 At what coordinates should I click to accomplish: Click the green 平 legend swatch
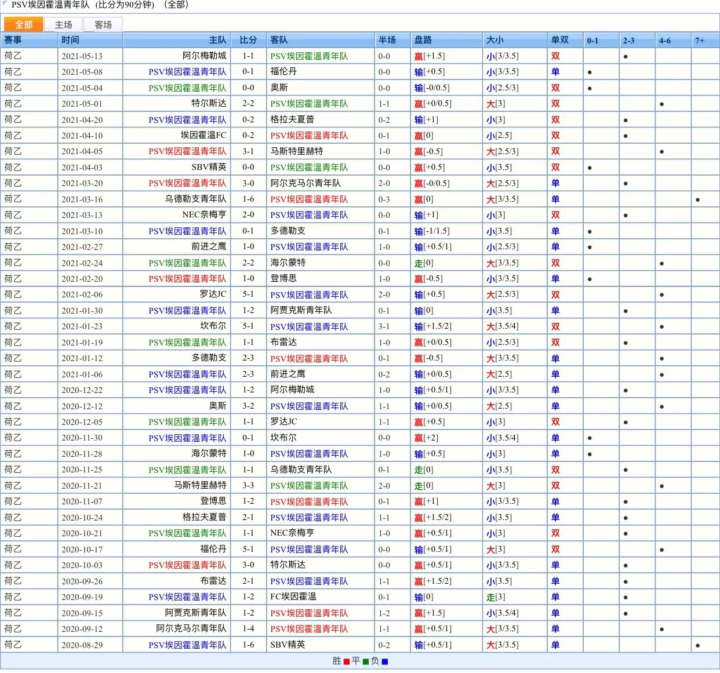[x=366, y=661]
